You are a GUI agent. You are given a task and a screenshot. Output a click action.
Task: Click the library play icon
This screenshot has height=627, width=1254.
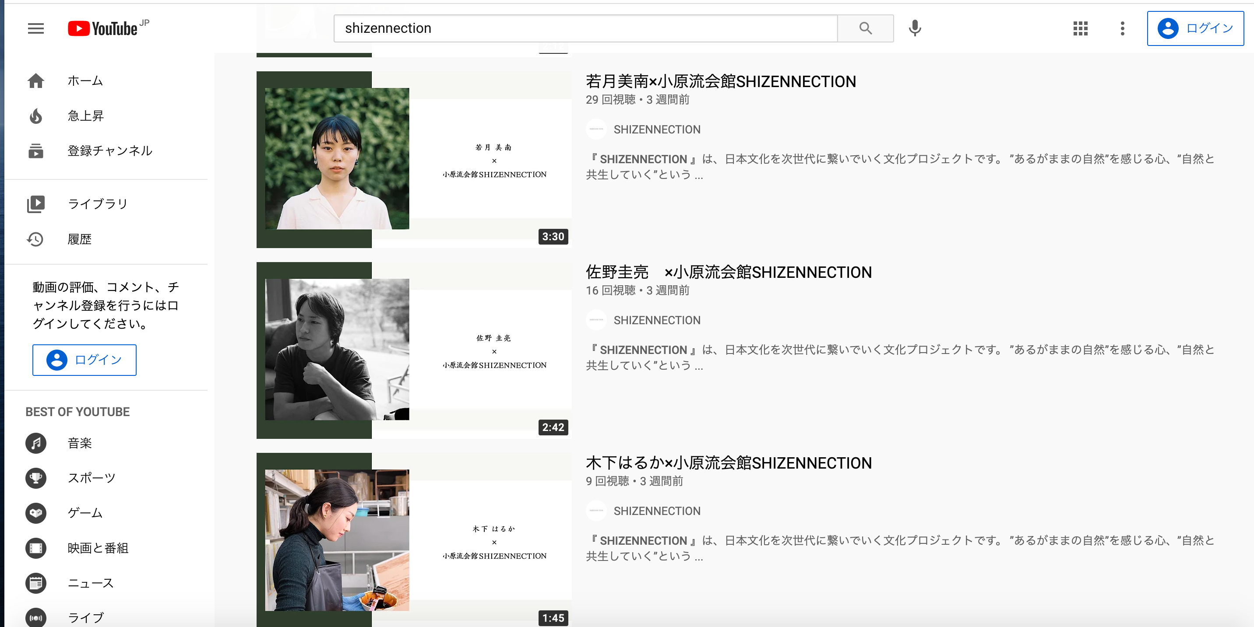click(x=35, y=204)
